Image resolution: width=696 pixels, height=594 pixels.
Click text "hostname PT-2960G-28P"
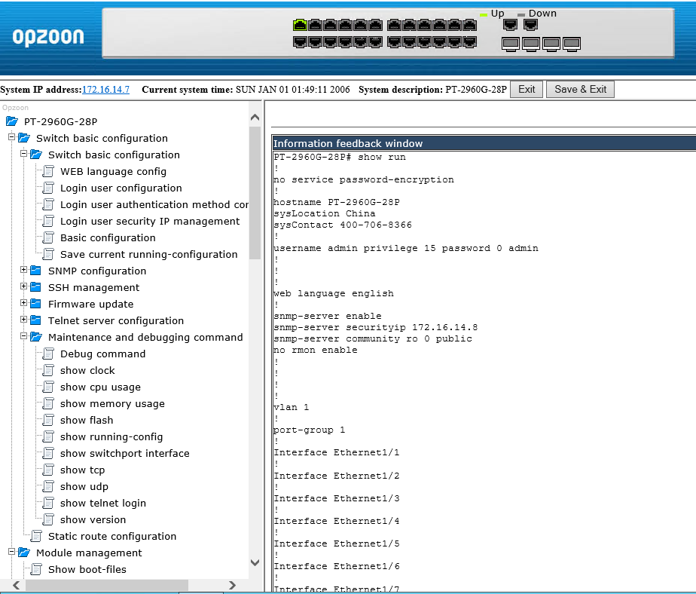pos(337,202)
